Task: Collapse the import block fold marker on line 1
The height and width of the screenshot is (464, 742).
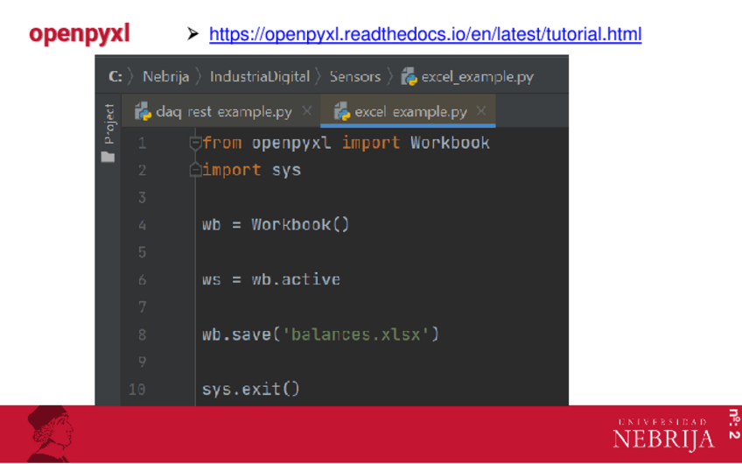Action: (x=195, y=144)
